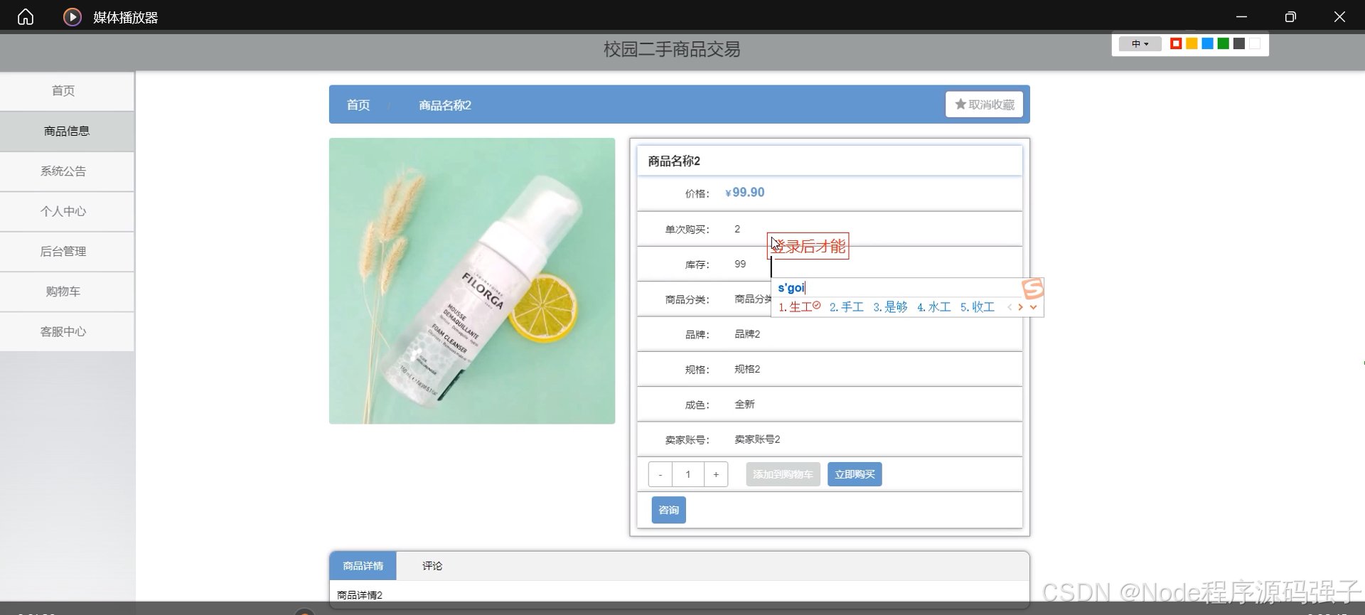Select the blue color swatch

tap(1207, 44)
